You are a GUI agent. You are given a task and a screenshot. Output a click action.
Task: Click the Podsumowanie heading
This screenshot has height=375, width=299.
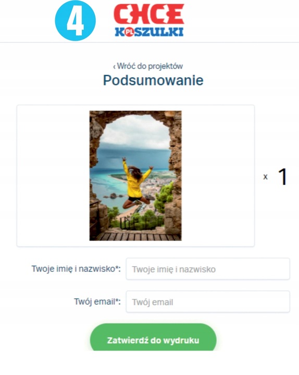(x=153, y=80)
